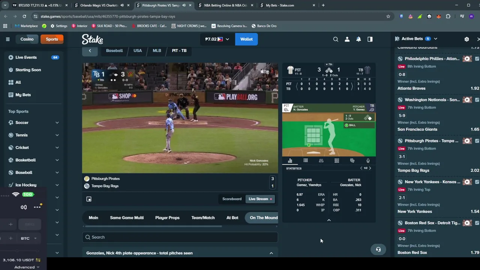Pop out the video mini-player icon
The image size is (480, 270).
click(x=89, y=199)
